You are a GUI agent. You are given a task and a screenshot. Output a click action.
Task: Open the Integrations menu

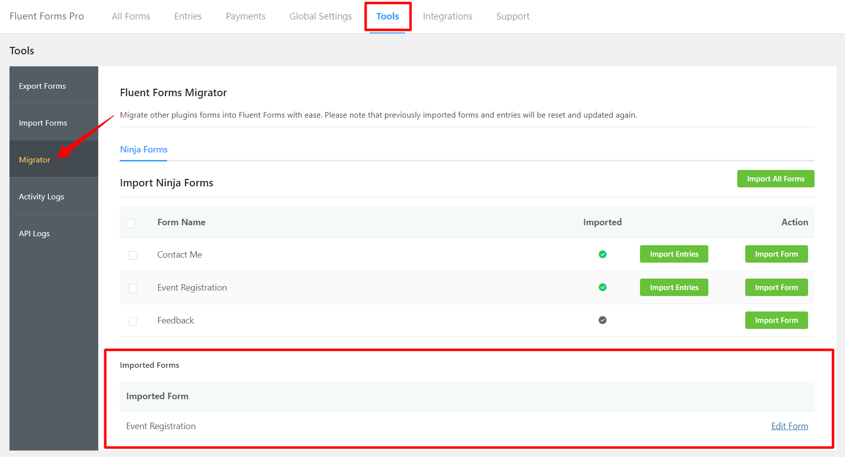coord(447,16)
